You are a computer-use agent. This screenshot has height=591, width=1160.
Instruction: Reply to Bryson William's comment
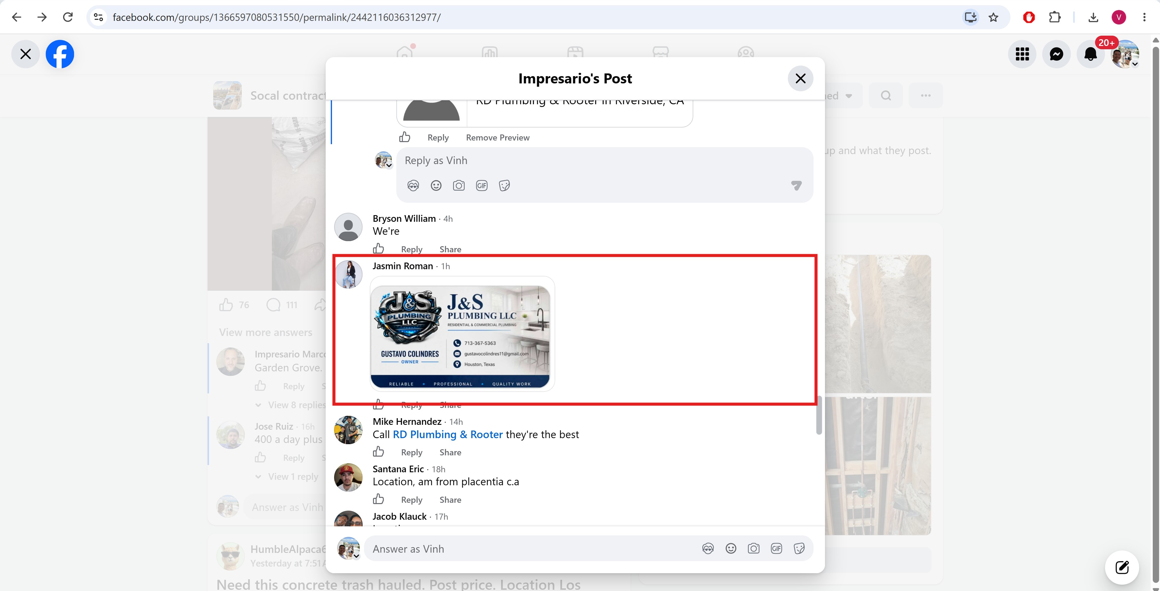tap(411, 249)
